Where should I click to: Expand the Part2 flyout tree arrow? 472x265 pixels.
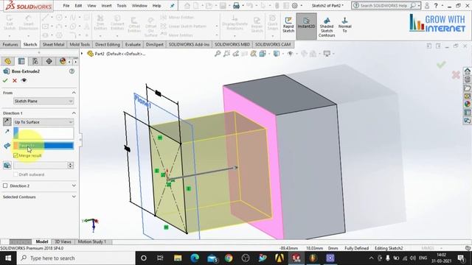pos(82,54)
